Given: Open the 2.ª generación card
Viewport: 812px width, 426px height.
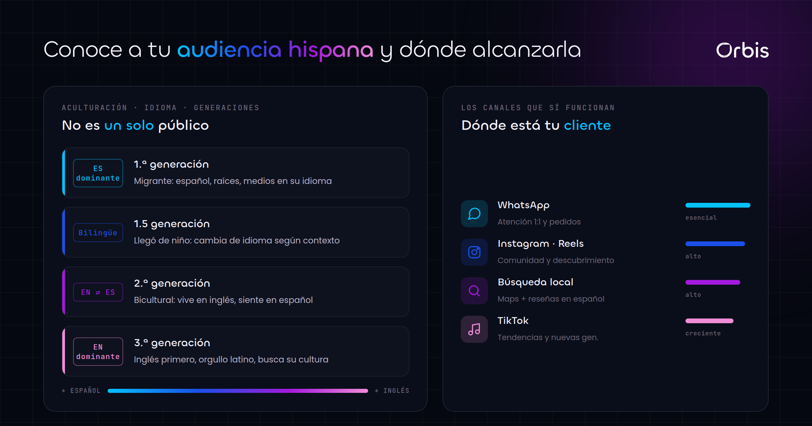Looking at the screenshot, I should [x=236, y=292].
